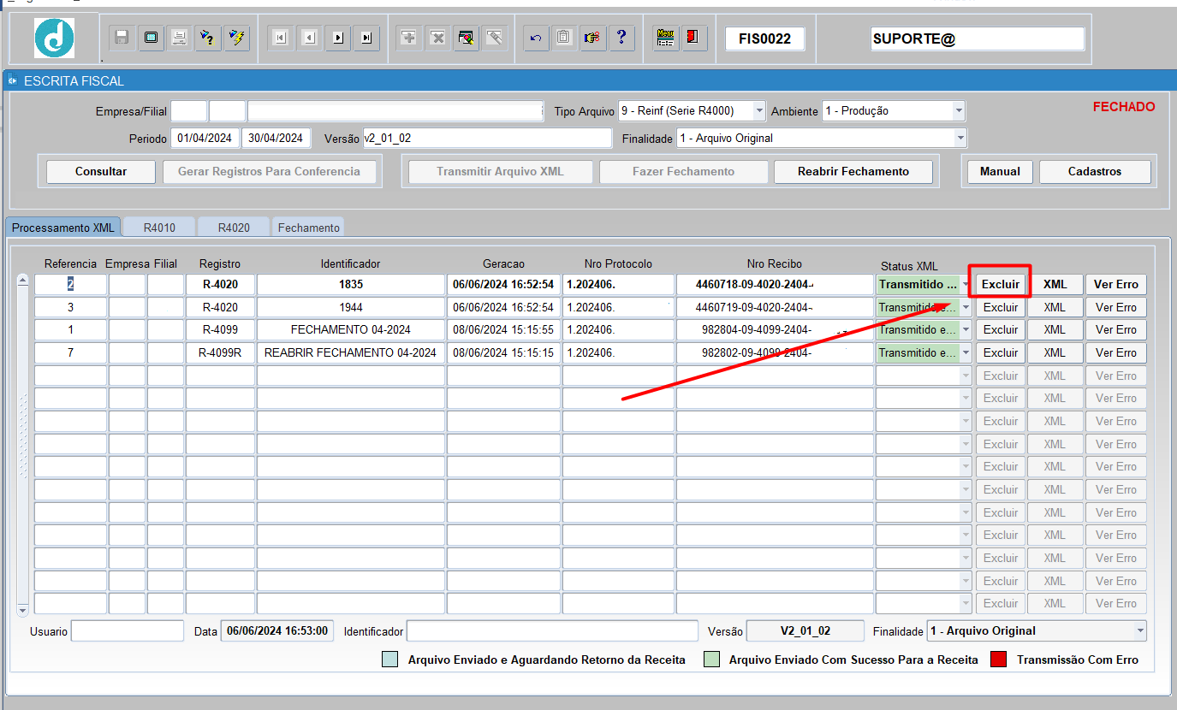Switch to the Fechamento tab
The image size is (1177, 710).
coord(308,228)
